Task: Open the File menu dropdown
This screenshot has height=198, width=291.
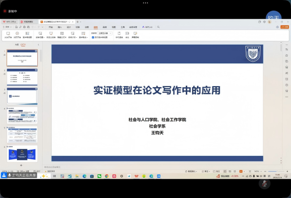Action: click(9, 27)
